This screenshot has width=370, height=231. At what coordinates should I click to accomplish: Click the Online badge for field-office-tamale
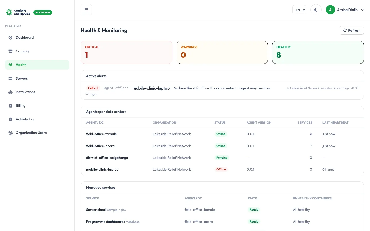pyautogui.click(x=221, y=134)
